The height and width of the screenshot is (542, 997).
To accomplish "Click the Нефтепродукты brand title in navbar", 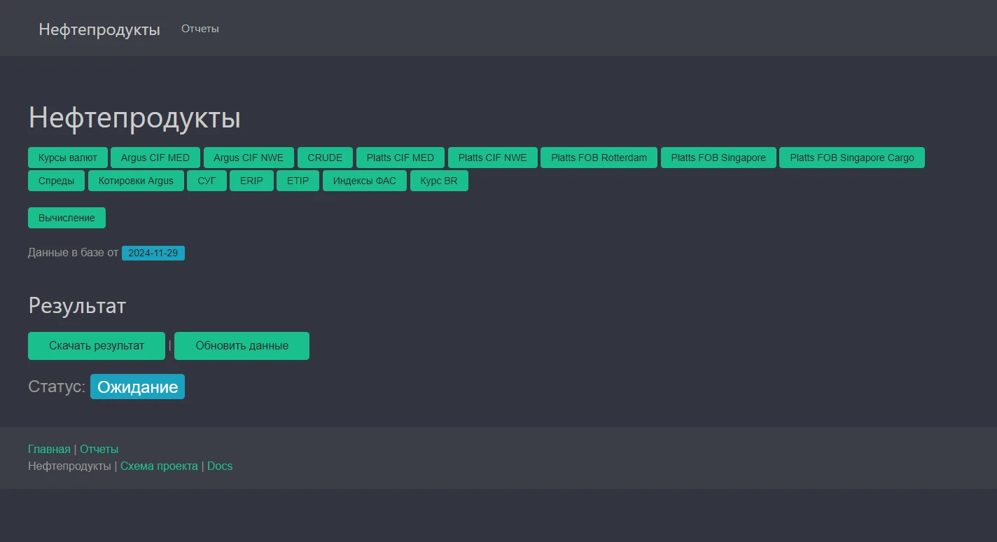I will click(x=99, y=29).
